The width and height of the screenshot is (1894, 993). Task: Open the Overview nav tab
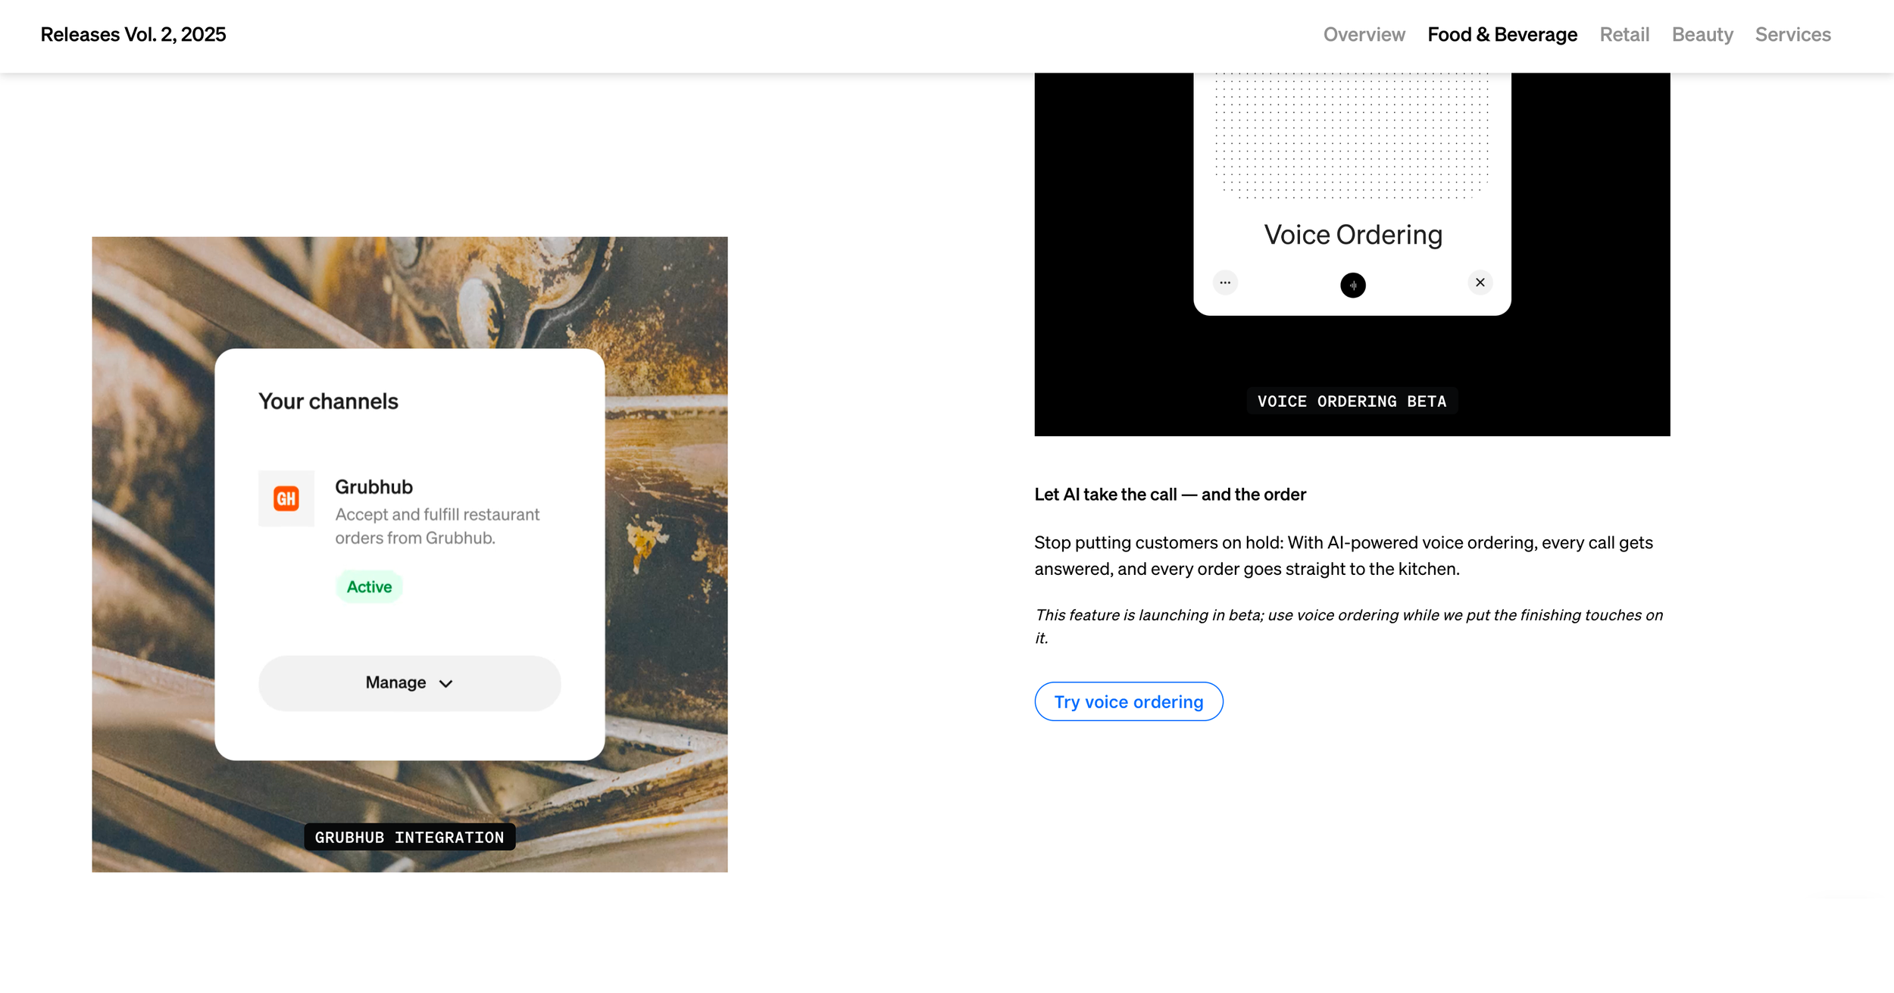[x=1364, y=35]
